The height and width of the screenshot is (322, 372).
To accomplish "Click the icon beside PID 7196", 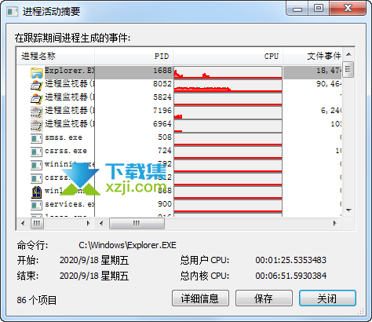I will pyautogui.click(x=36, y=112).
